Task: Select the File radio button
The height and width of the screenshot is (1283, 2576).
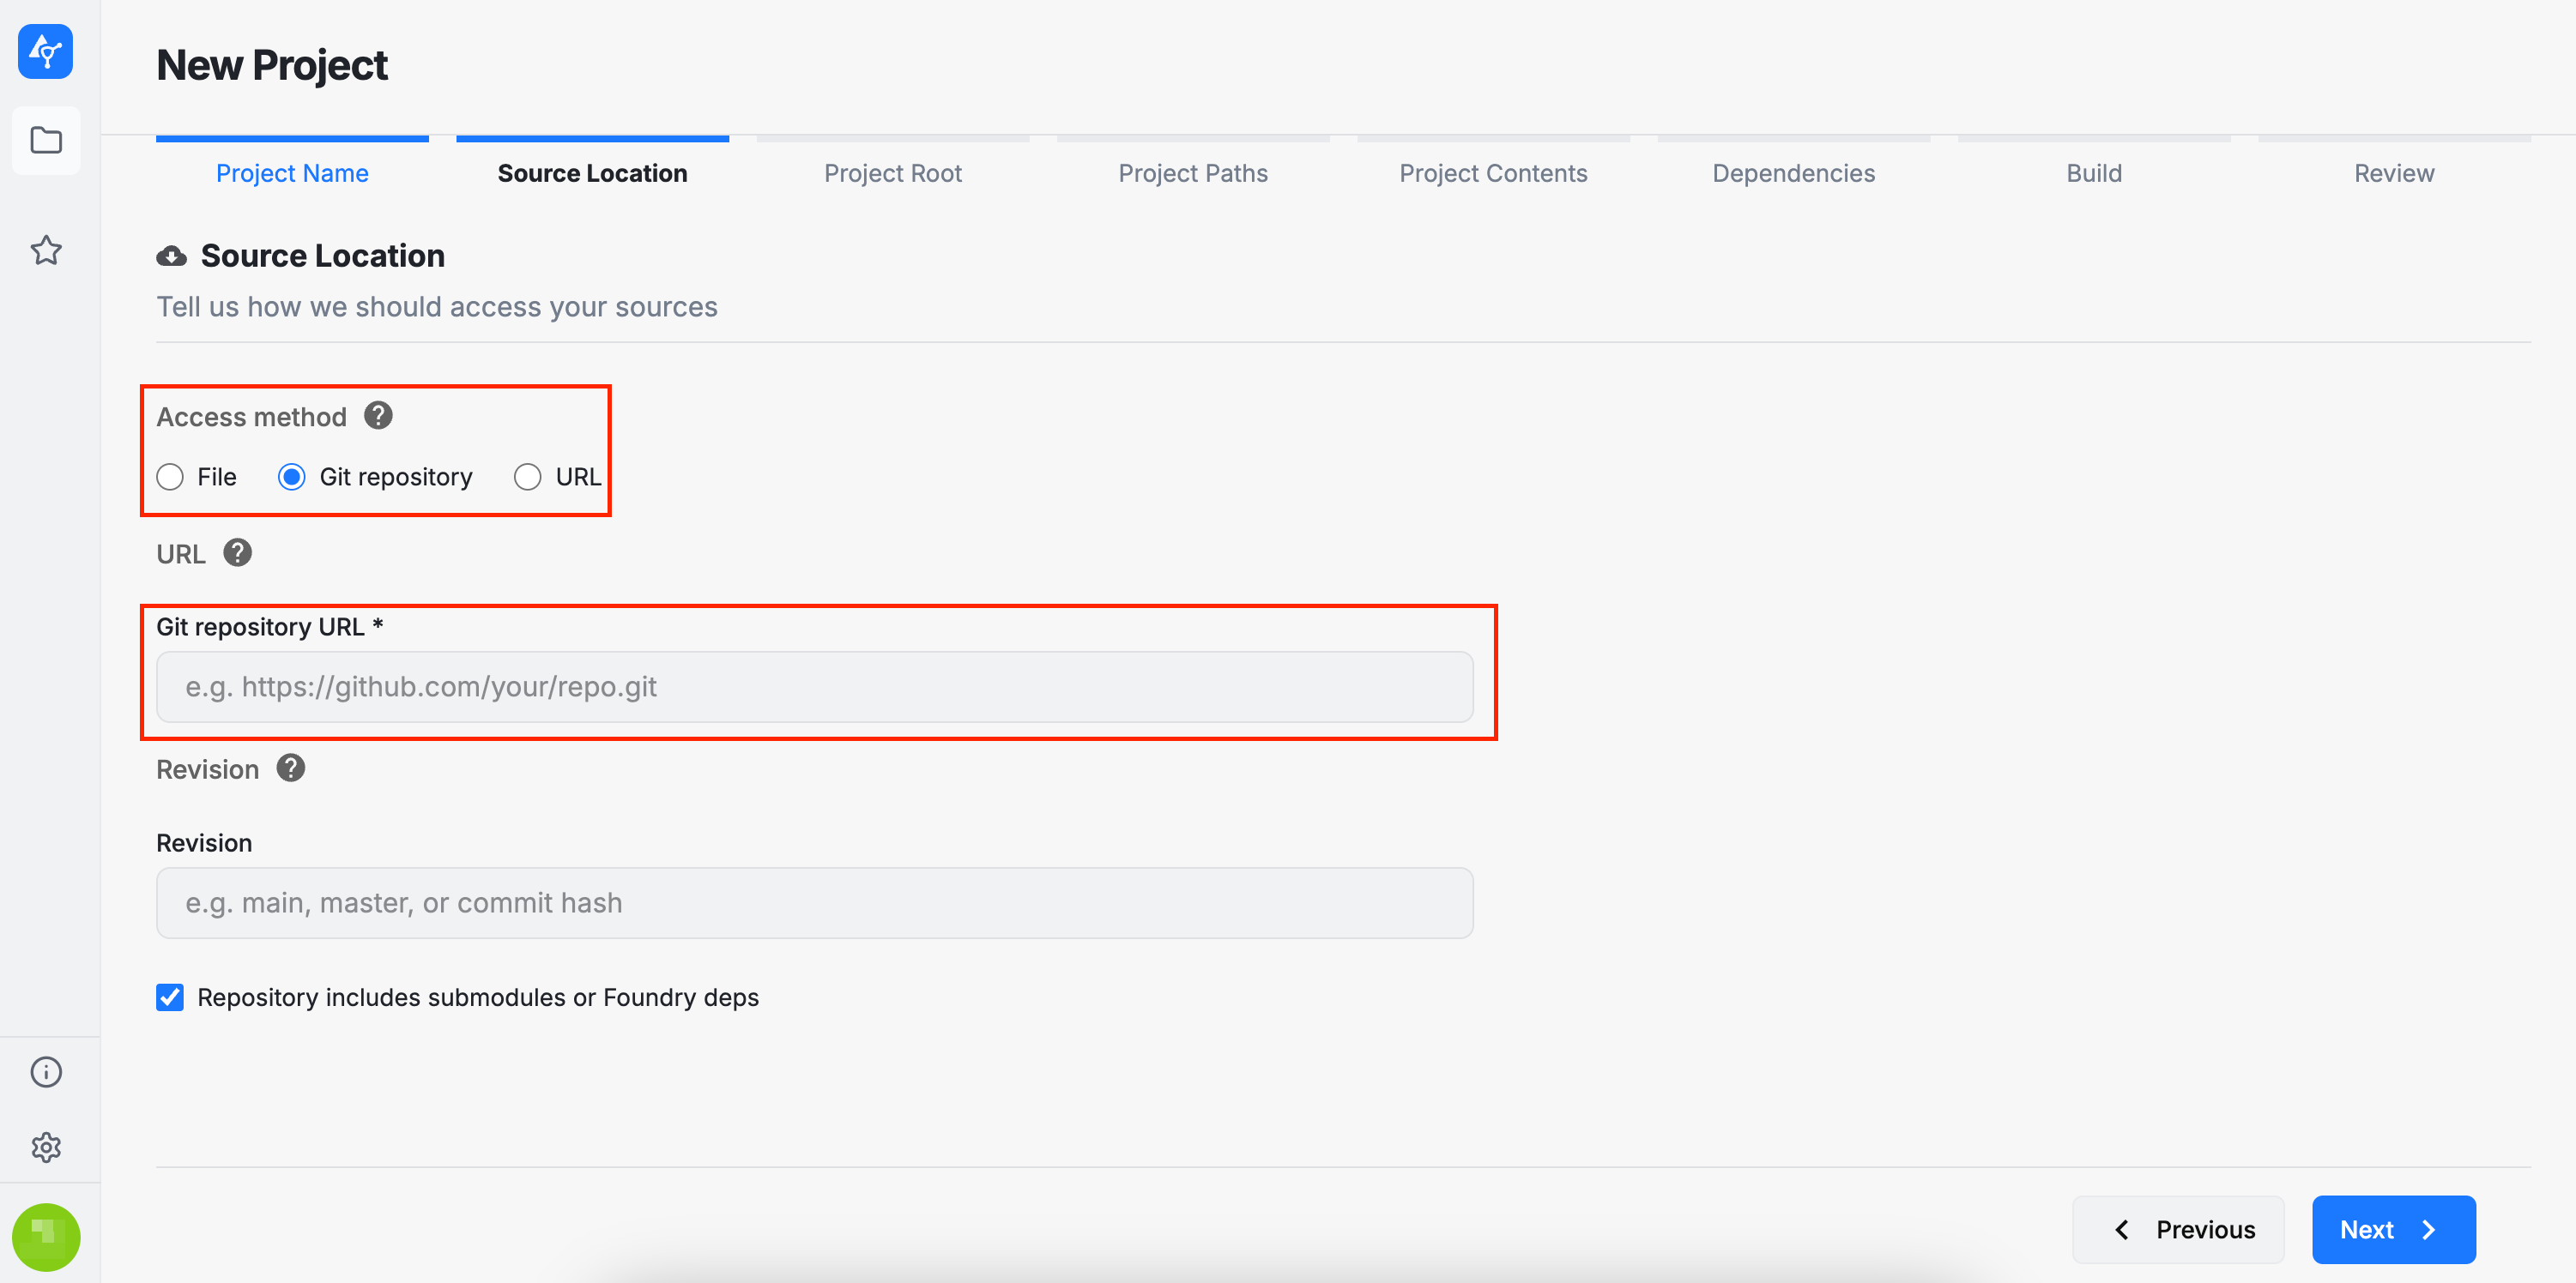Action: pos(170,477)
